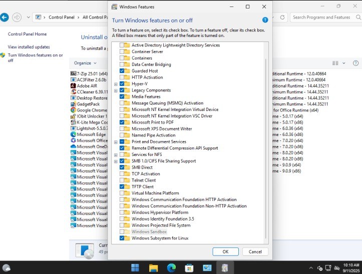Open Control Panel Home link
Viewport: 362px width, 274px height.
27,34
